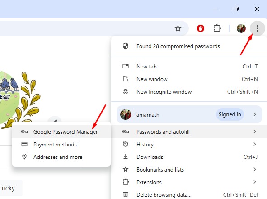Close the Chrome window
This screenshot has height=199, width=267.
(257, 9)
